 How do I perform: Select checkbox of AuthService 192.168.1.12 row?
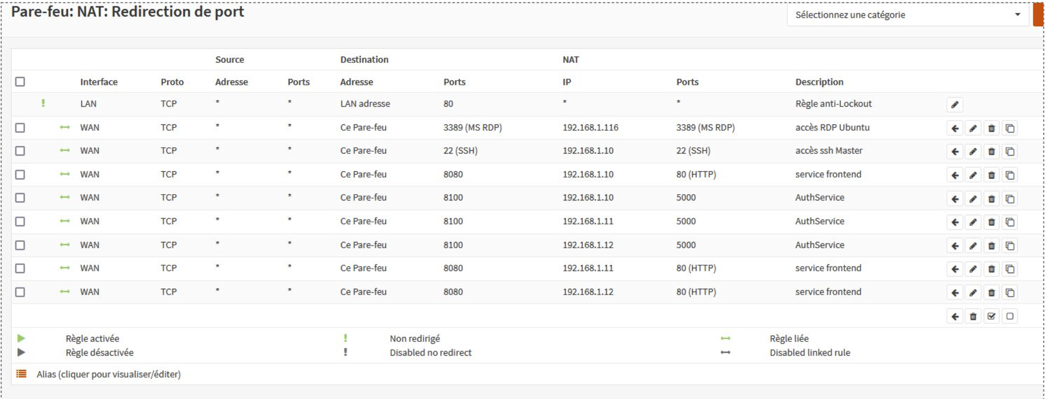(x=20, y=245)
